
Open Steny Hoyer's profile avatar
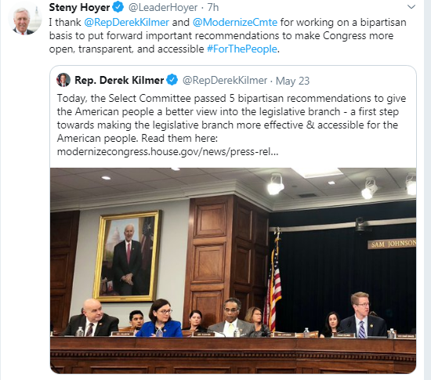[x=25, y=20]
